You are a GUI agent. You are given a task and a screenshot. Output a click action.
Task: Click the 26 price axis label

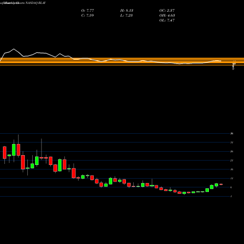pos(232,151)
